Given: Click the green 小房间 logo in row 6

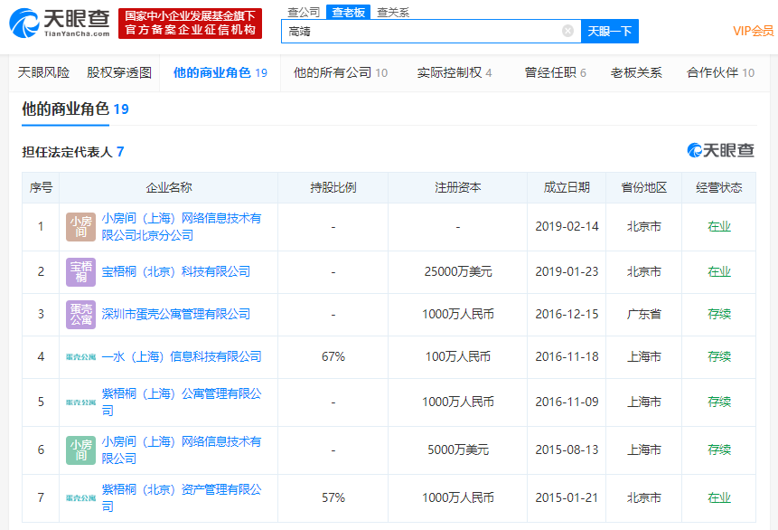Looking at the screenshot, I should (x=80, y=450).
